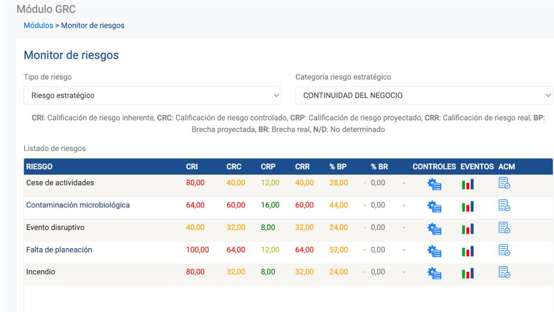The height and width of the screenshot is (312, 554).
Task: Open controls icon for Contaminación microbiológica
Action: tap(434, 206)
